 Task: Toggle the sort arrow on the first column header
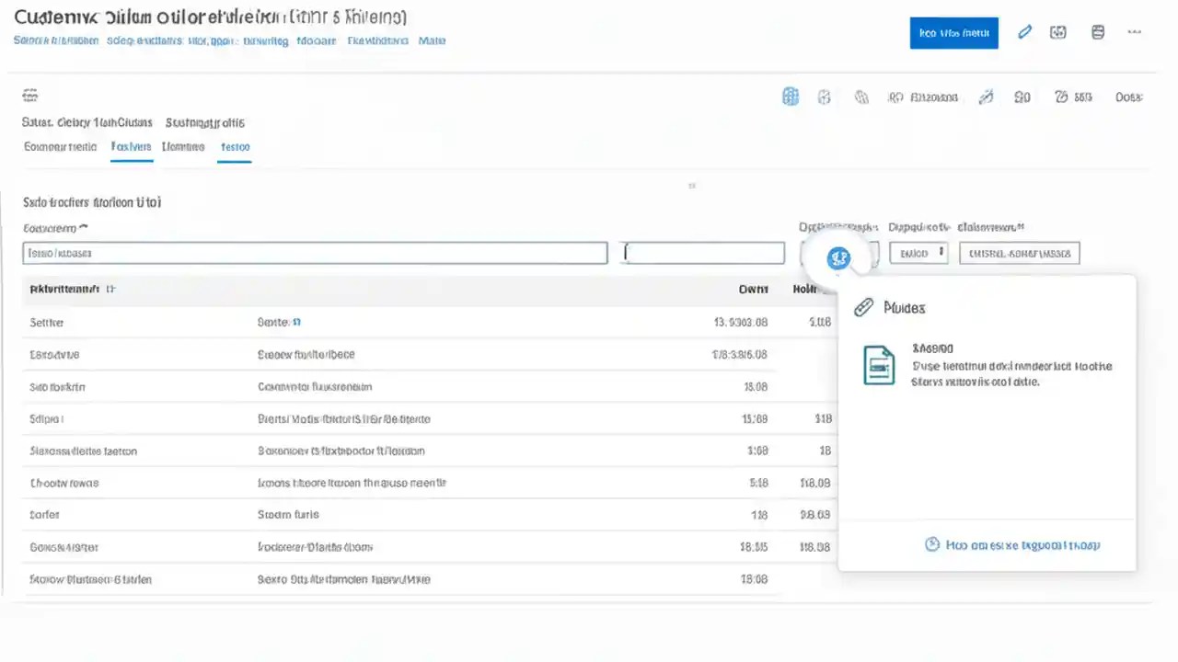110,289
